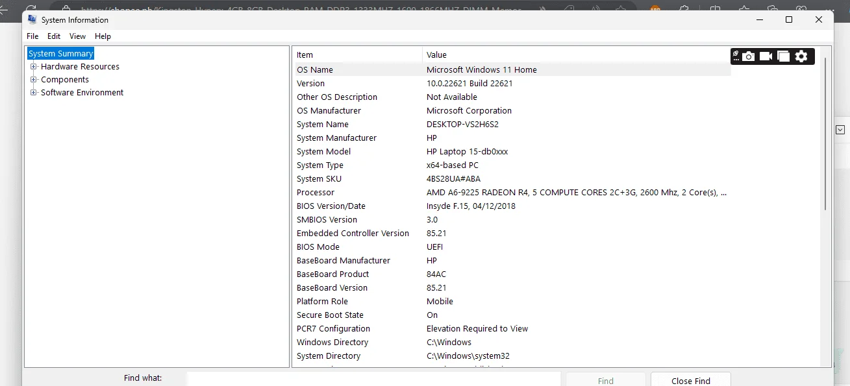Click the camera screenshot icon in overlay toolbar
This screenshot has width=850, height=386.
749,56
